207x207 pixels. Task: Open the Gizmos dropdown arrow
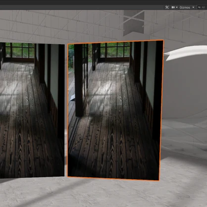click(193, 7)
